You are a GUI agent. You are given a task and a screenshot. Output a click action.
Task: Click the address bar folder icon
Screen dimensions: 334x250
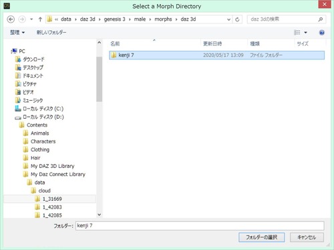click(49, 19)
